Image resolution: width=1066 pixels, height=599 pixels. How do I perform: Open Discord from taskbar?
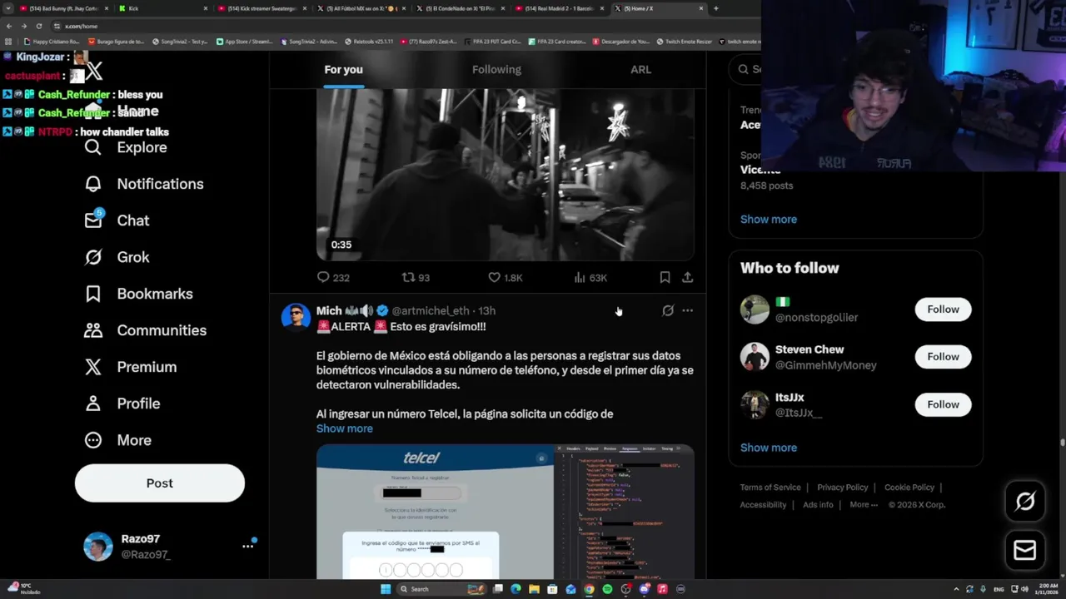(644, 589)
